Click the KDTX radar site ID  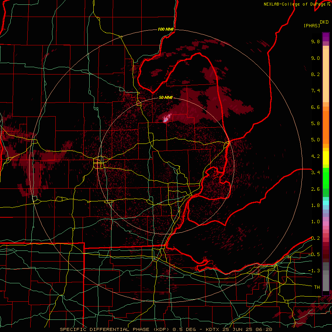click(213, 329)
